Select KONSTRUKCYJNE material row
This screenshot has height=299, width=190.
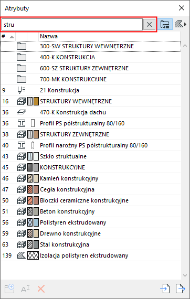tap(91, 167)
